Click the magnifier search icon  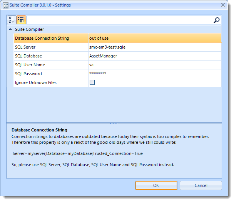pos(217,20)
